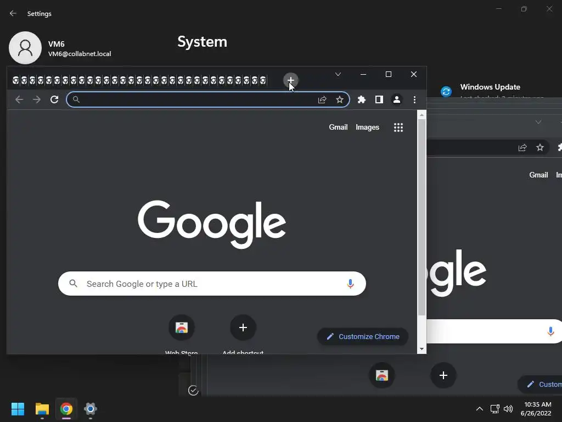Screen dimensions: 562x422
Task: Toggle the side panel icon in front Chrome
Action: click(x=379, y=99)
